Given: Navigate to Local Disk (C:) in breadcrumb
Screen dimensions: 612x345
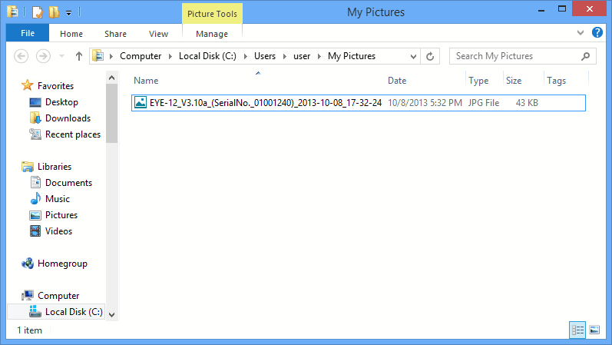Looking at the screenshot, I should [207, 56].
